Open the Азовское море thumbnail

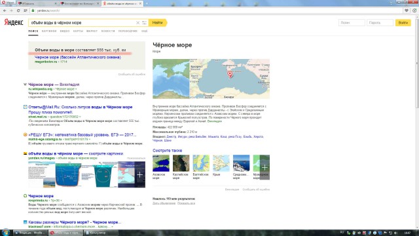[161, 163]
